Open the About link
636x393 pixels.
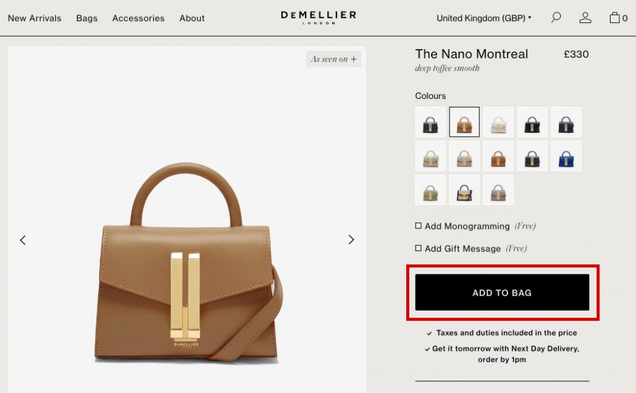[192, 18]
